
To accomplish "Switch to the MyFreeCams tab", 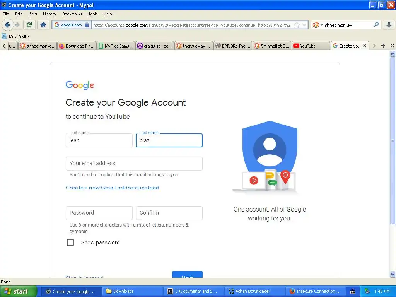I will pyautogui.click(x=116, y=46).
